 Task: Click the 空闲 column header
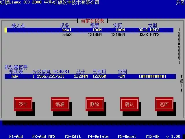click(122, 72)
